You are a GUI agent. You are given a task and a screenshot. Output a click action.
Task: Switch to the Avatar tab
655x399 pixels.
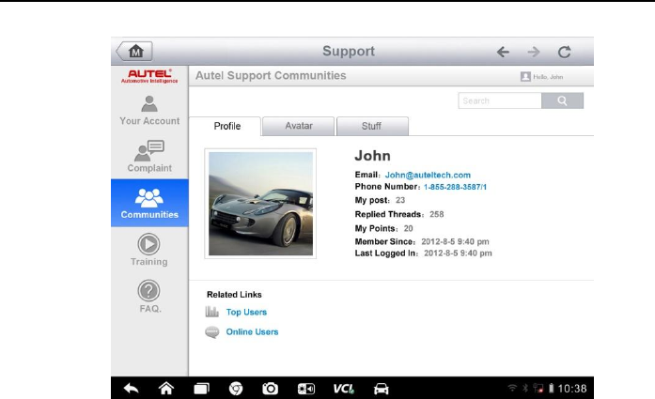pos(299,126)
